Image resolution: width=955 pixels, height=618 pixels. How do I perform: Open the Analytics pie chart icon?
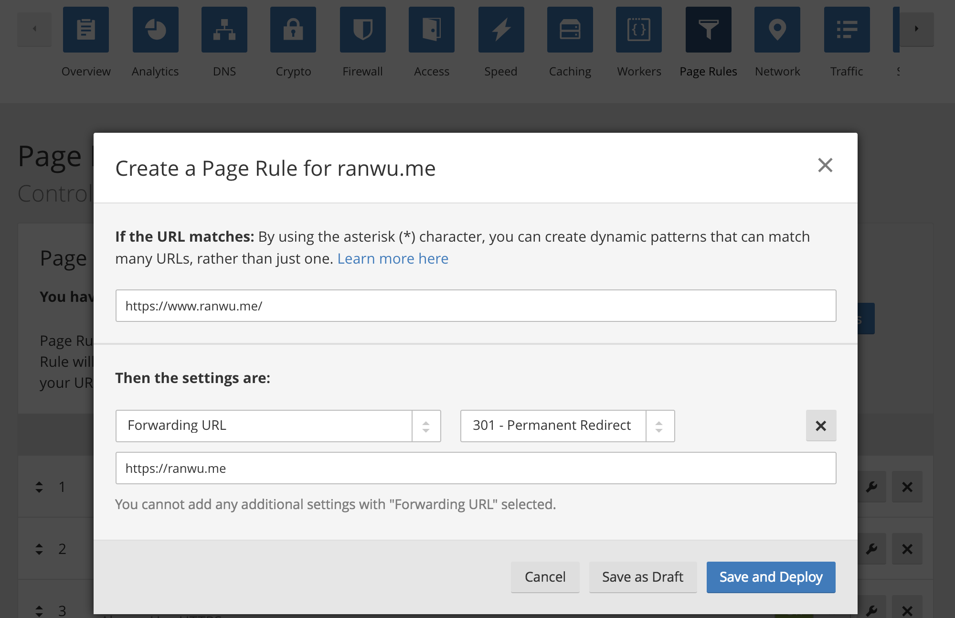155,30
